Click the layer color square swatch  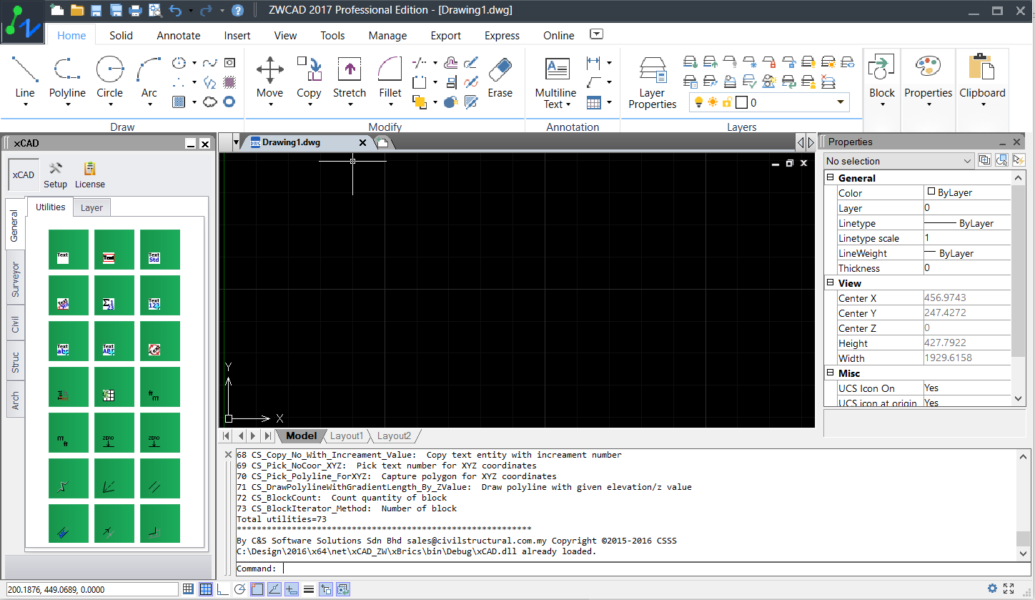click(x=741, y=102)
